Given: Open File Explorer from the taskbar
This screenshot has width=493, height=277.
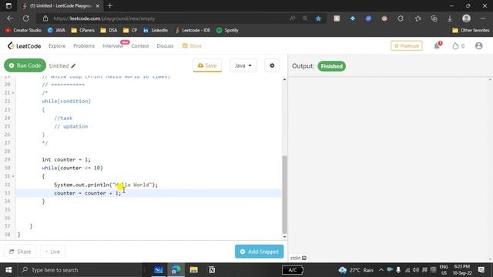Looking at the screenshot, I should click(193, 270).
